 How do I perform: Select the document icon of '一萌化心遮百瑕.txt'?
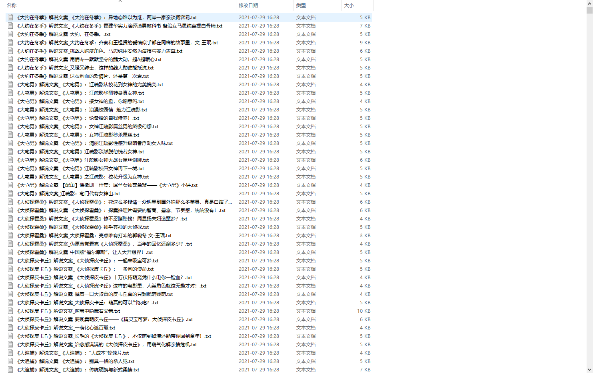tap(10, 328)
